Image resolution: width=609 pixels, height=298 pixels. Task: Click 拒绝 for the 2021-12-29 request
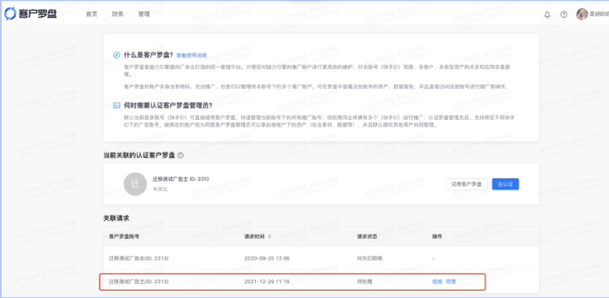[437, 282]
